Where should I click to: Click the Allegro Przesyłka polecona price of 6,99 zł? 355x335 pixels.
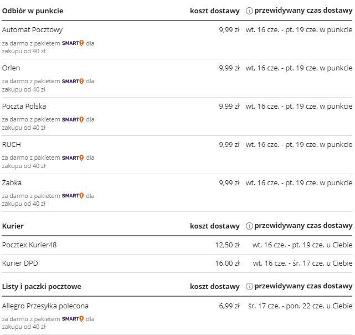pyautogui.click(x=229, y=306)
